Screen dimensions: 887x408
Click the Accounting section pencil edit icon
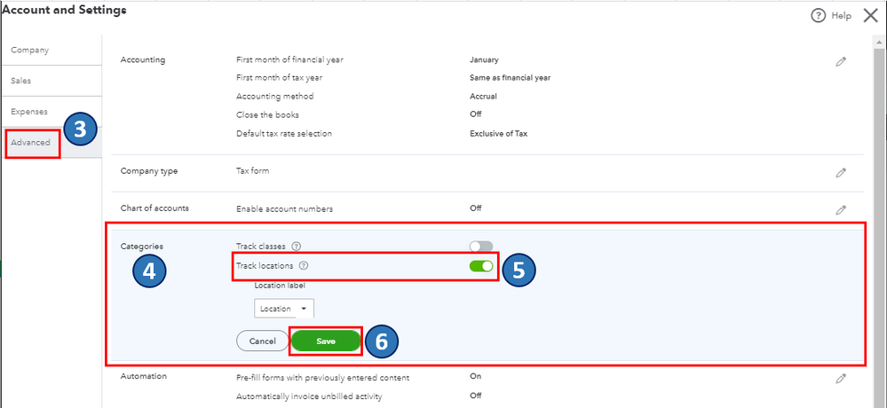point(841,62)
